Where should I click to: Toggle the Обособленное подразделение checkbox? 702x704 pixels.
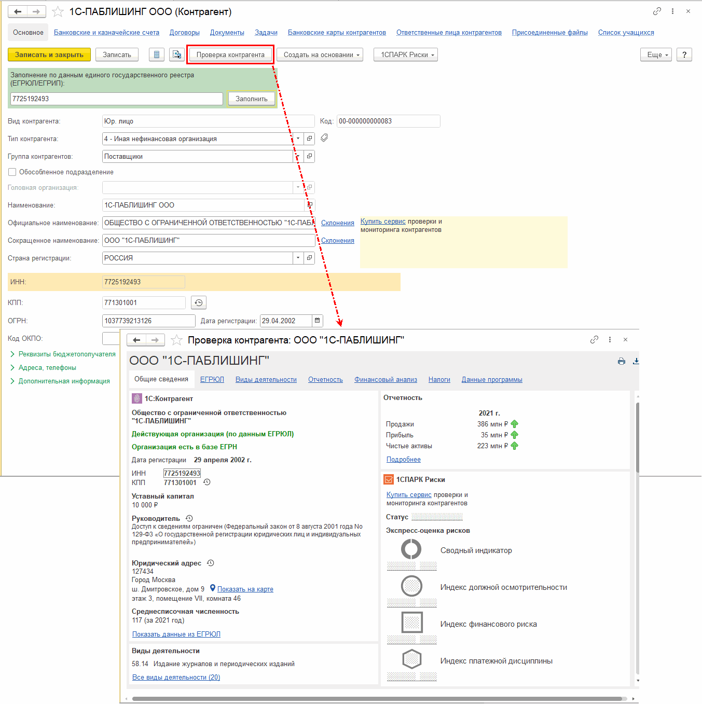pyautogui.click(x=12, y=172)
